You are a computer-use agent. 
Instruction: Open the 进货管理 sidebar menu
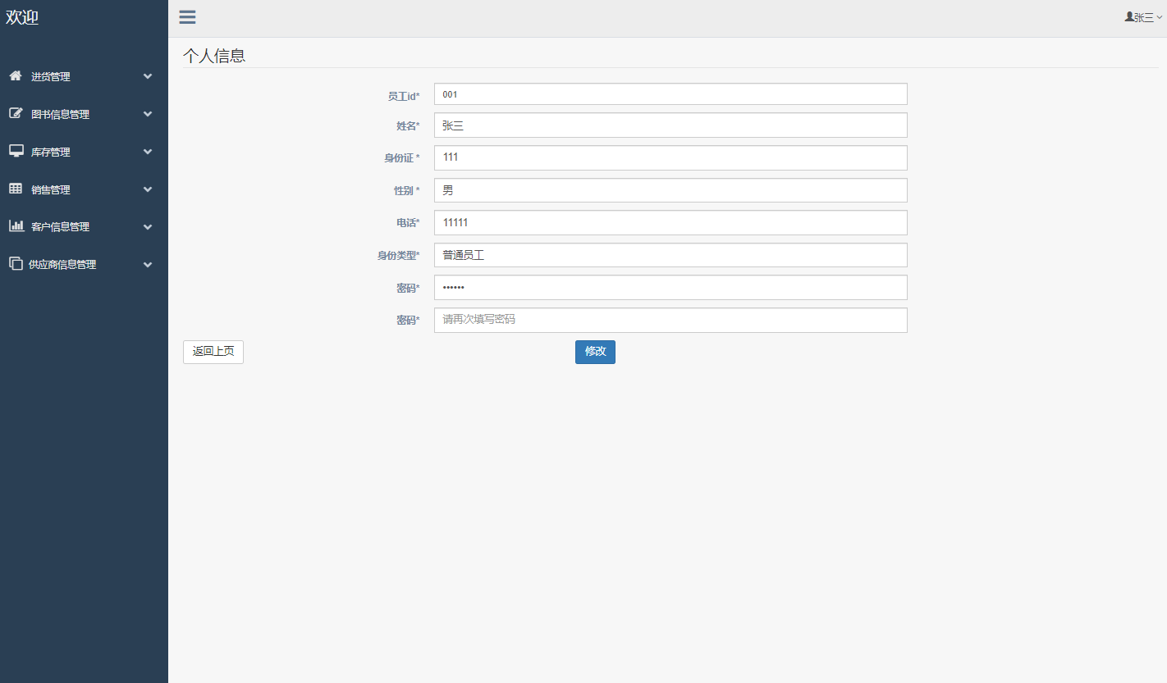click(84, 76)
